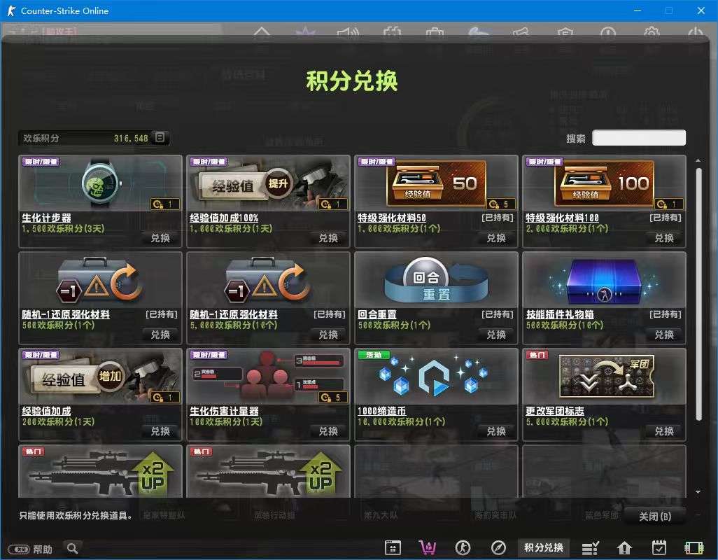Redeem 特级强化材料100 with its 兑换 button

(x=664, y=238)
